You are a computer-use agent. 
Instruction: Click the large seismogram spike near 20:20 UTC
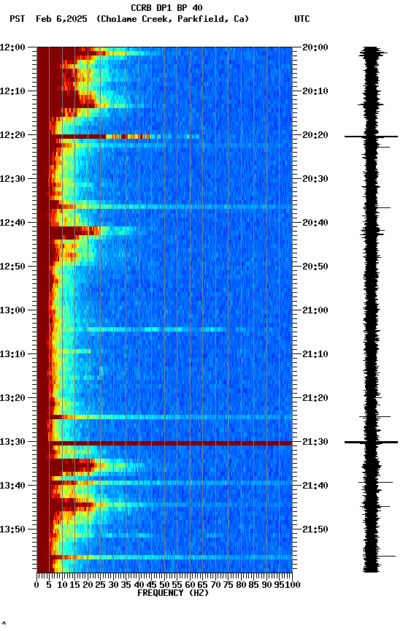(371, 137)
